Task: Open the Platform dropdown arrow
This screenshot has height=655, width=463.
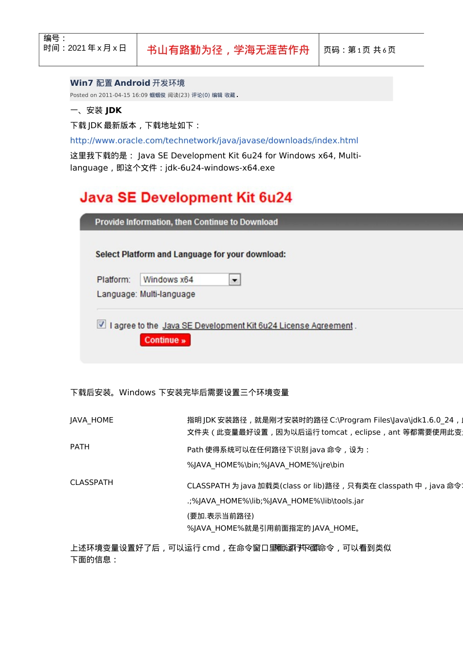Action: [x=235, y=280]
